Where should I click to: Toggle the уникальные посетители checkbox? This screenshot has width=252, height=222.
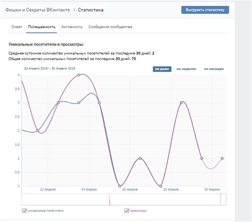click(x=24, y=211)
